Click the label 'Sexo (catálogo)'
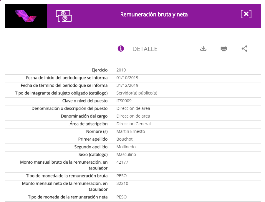The width and height of the screenshot is (265, 202). (93, 154)
